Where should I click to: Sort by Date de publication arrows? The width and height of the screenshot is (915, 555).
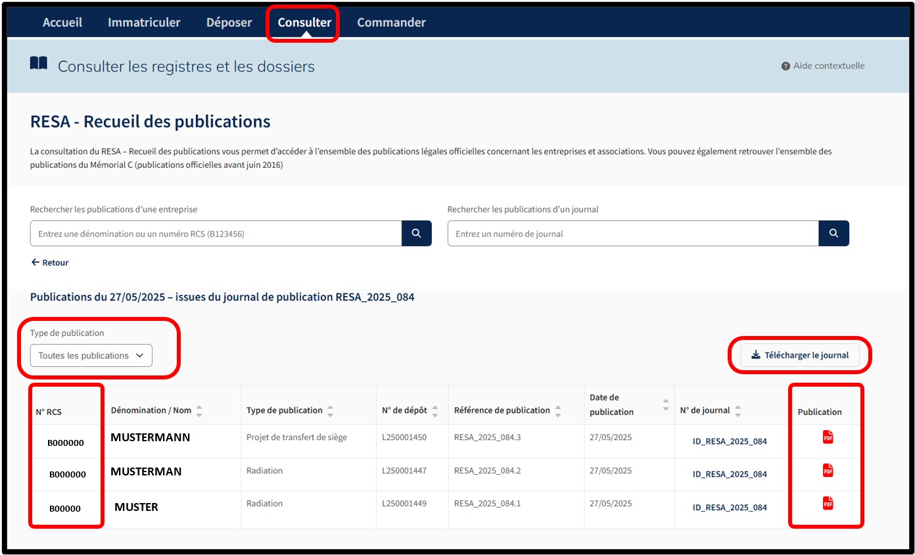click(665, 404)
